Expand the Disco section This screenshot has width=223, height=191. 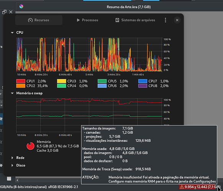coord(12,165)
